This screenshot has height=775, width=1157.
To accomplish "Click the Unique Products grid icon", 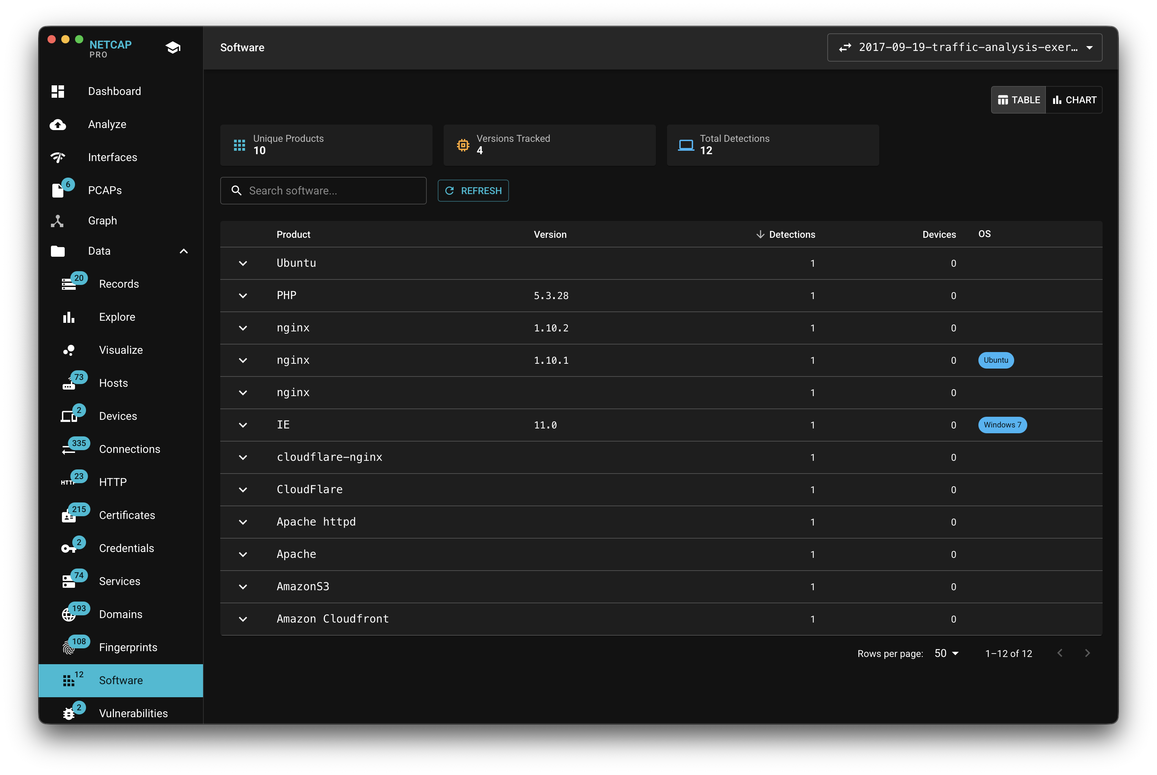I will (x=239, y=145).
